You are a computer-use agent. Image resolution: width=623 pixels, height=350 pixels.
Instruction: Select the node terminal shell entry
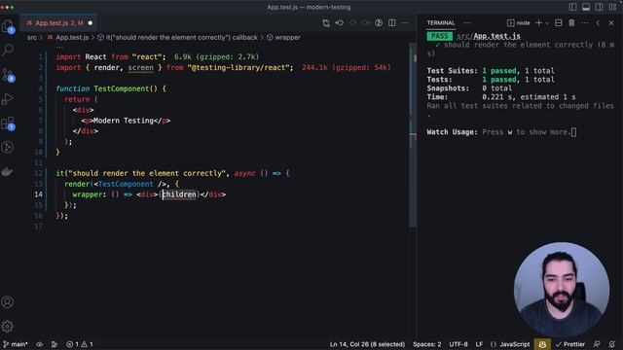tap(519, 23)
